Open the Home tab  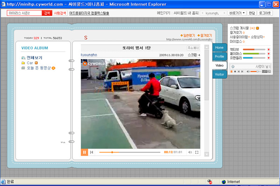click(x=219, y=48)
